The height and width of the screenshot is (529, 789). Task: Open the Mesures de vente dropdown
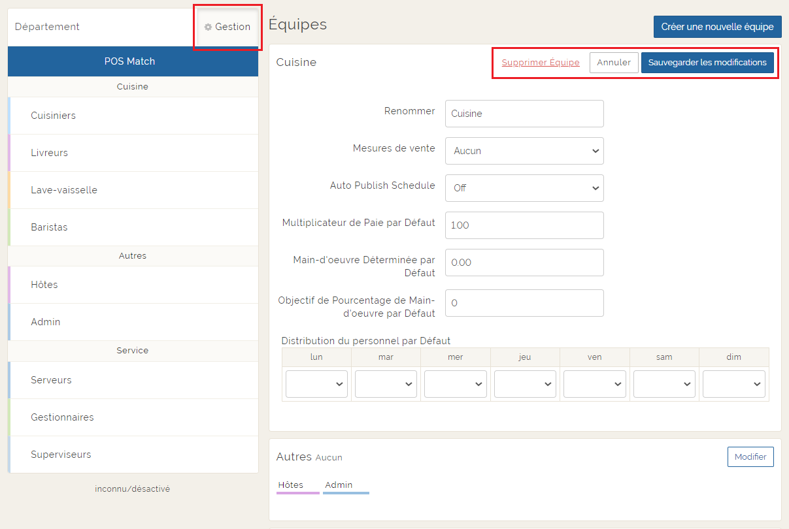(524, 151)
